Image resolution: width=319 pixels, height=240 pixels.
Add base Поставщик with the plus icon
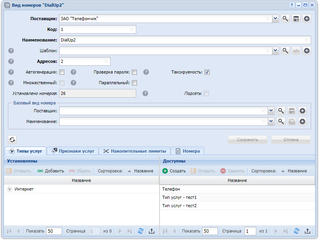pyautogui.click(x=302, y=111)
